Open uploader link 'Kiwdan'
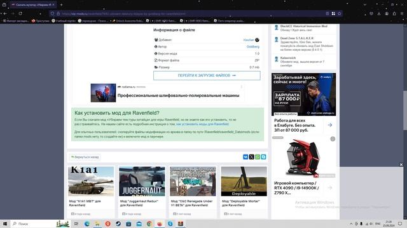The image size is (407, 228). (249, 40)
